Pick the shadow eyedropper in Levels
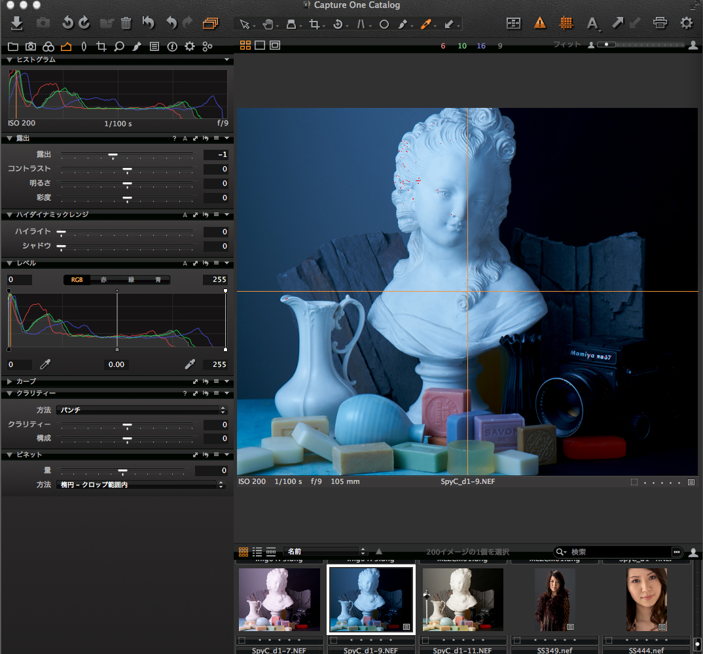Viewport: 703px width, 654px height. point(45,364)
